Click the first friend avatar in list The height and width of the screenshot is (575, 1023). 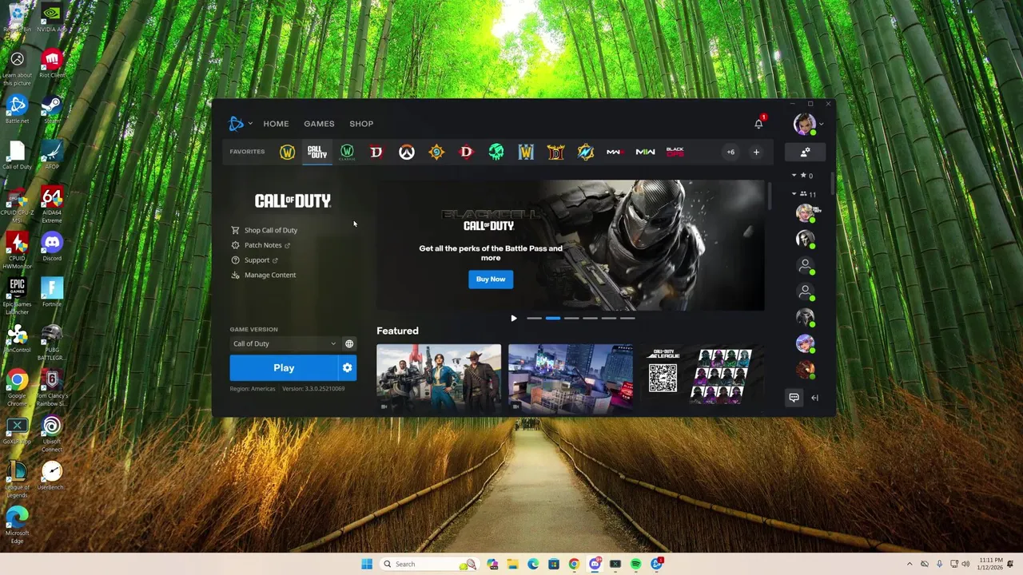[805, 212]
